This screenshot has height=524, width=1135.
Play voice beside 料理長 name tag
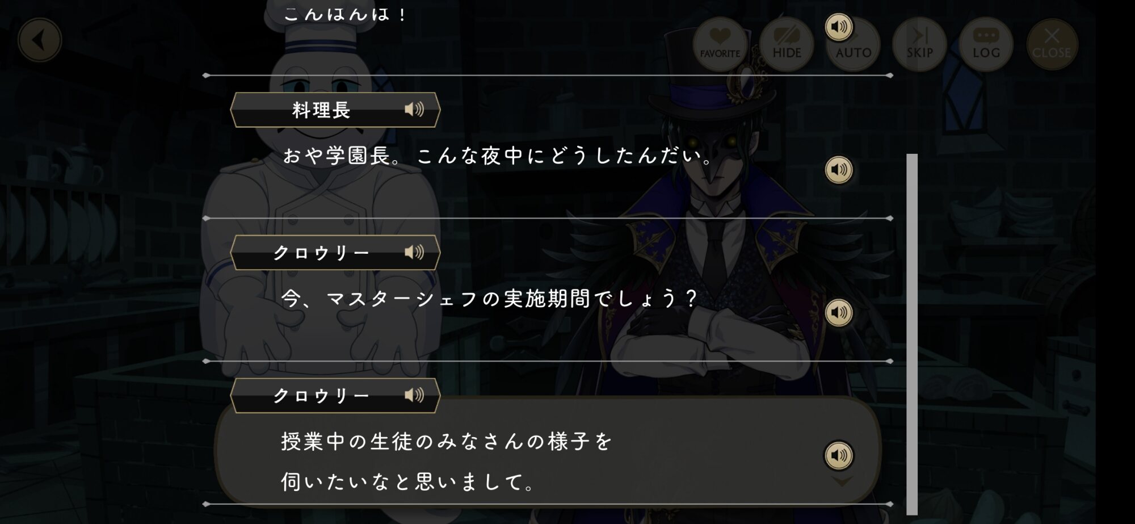tap(414, 110)
